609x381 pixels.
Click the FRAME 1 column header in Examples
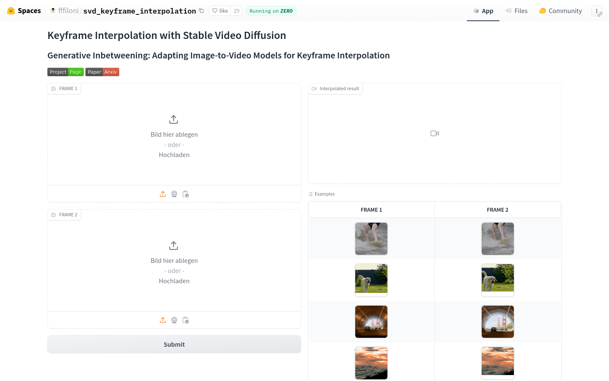(371, 210)
